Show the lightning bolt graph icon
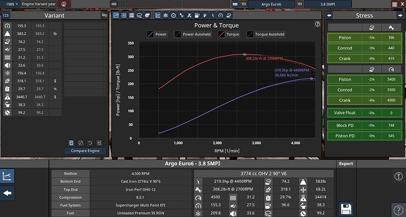Viewport: 406px width, 217px height. click(212, 15)
